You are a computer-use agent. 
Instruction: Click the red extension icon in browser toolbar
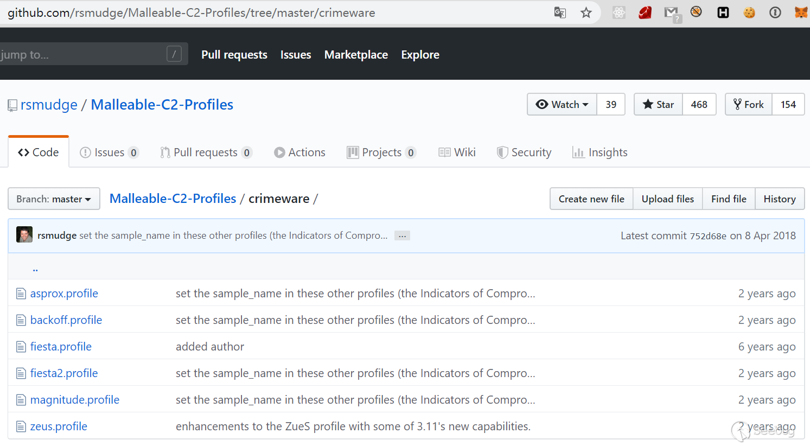[x=645, y=12]
